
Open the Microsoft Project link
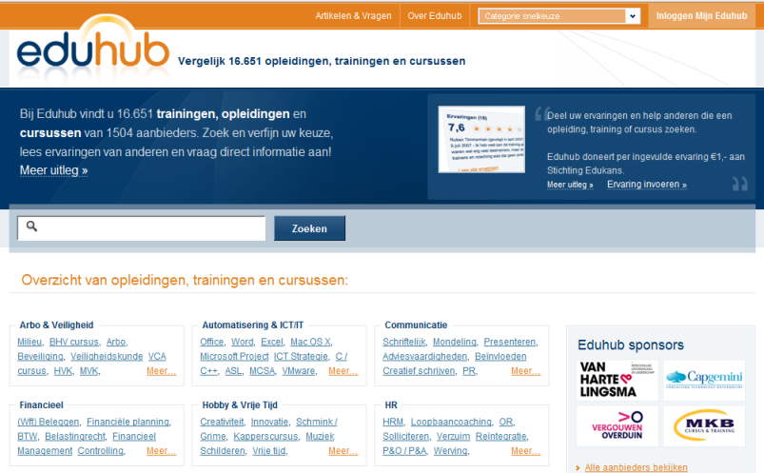pyautogui.click(x=234, y=357)
